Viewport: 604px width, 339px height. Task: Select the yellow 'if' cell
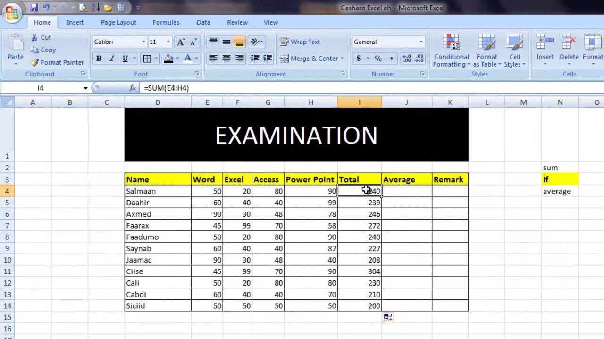click(x=560, y=179)
